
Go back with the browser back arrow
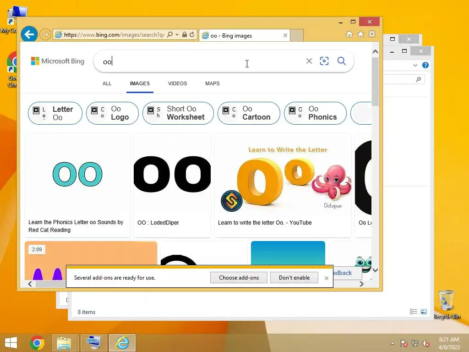[x=29, y=35]
